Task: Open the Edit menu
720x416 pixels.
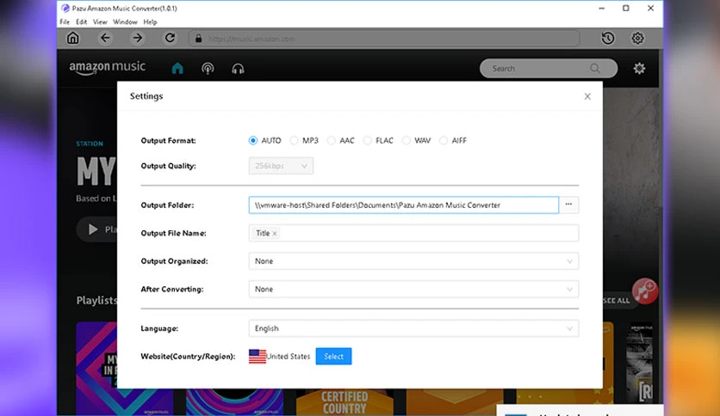Action: point(81,22)
